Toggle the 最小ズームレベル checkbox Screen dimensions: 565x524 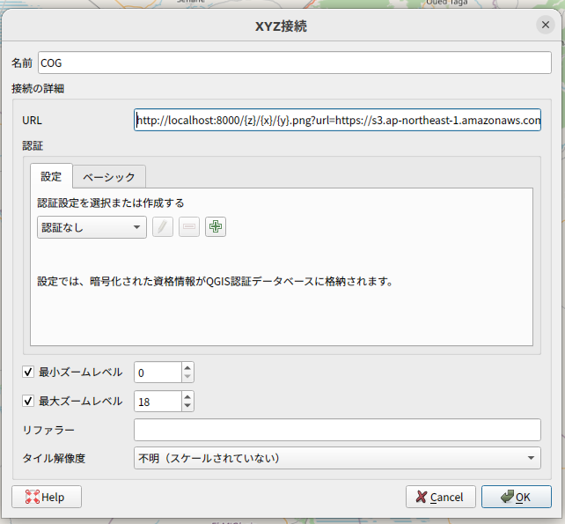click(x=28, y=372)
